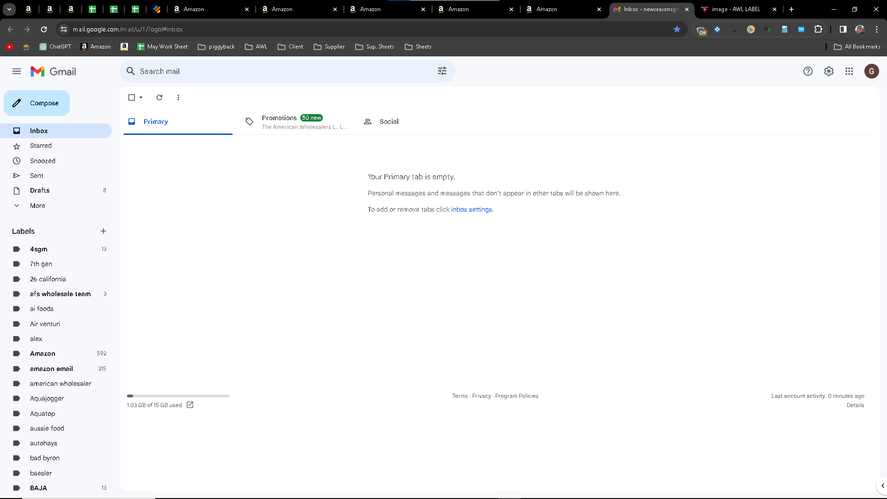This screenshot has height=499, width=887.
Task: Open the More options three-dot menu in mail toolbar
Action: tap(178, 97)
